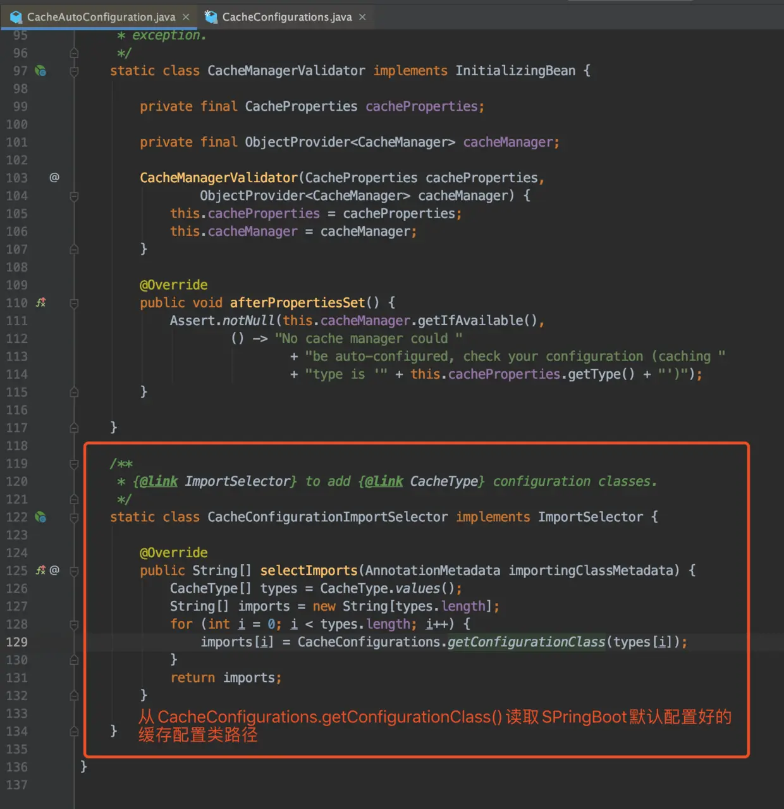
Task: Click the class fold end marker at line 117
Action: coord(74,428)
